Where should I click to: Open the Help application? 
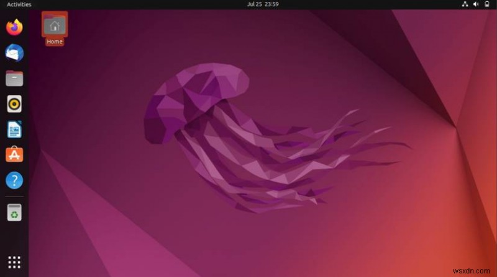tap(14, 180)
